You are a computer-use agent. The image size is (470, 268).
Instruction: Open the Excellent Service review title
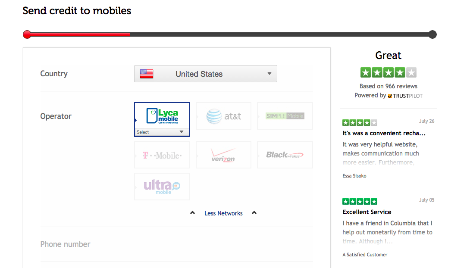click(367, 212)
